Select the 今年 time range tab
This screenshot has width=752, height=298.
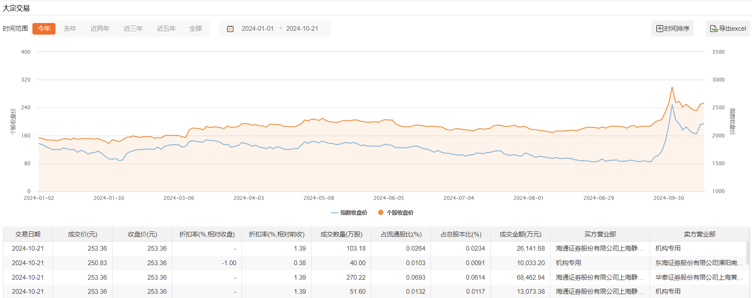[44, 29]
